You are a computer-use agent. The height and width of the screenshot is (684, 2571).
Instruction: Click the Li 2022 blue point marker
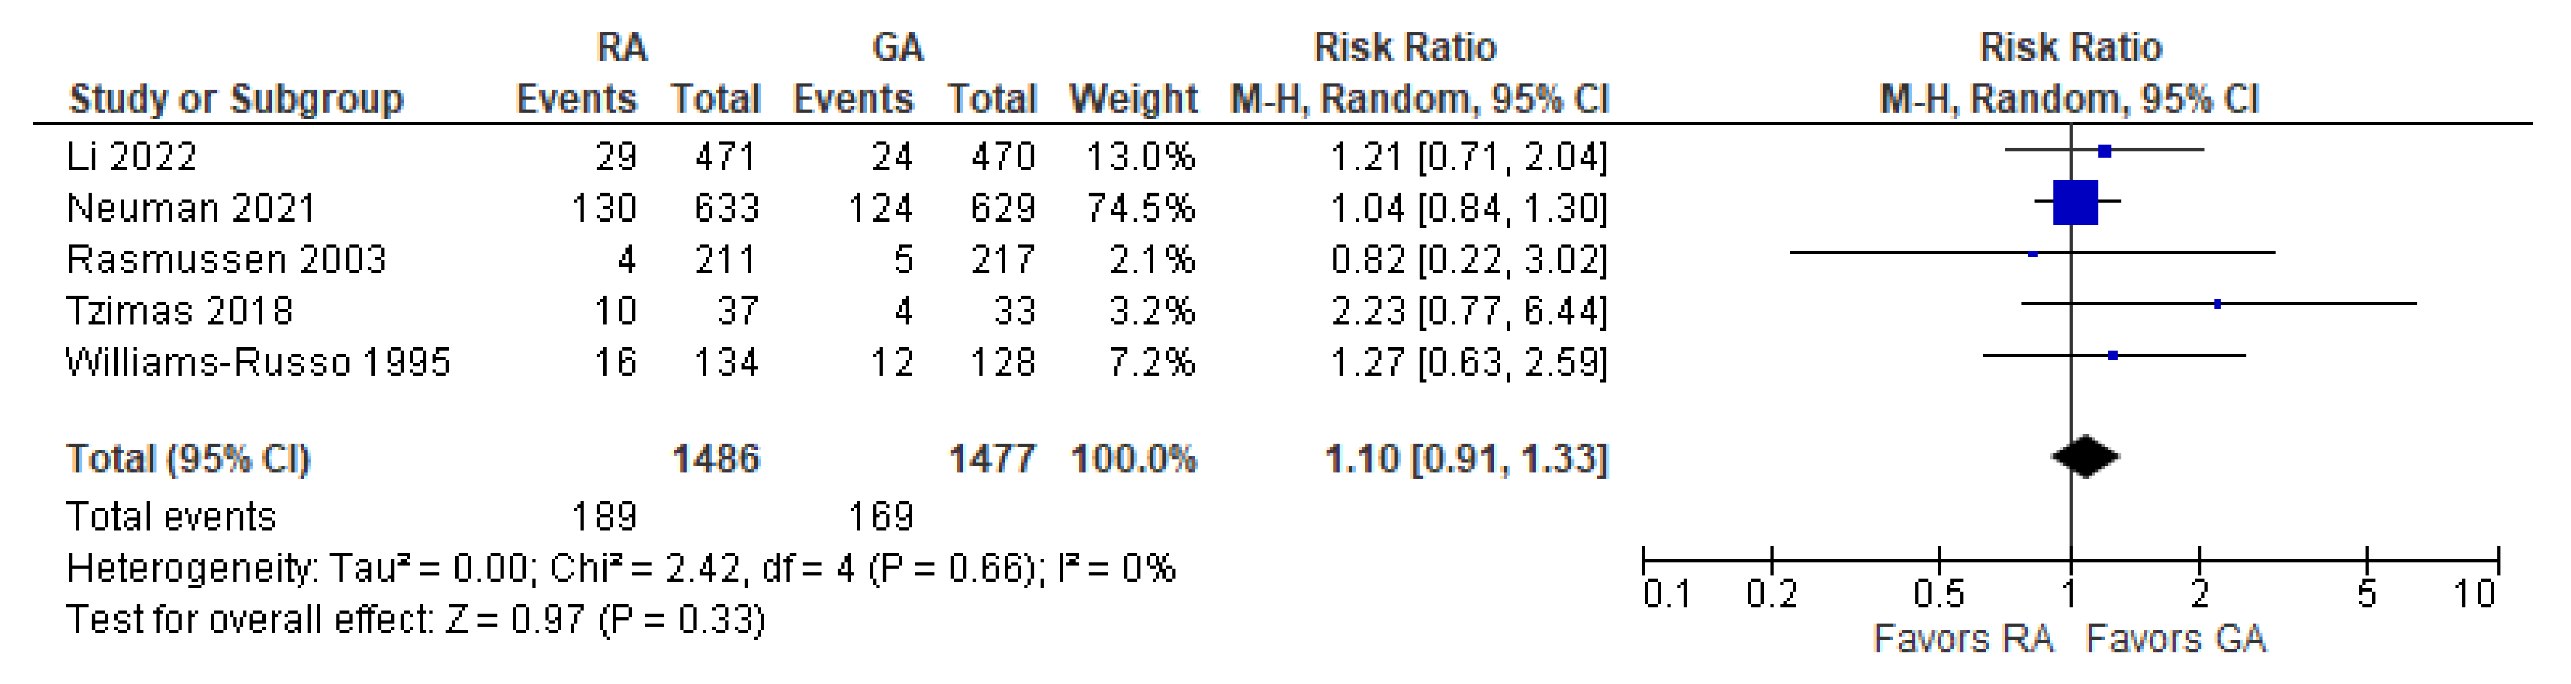point(2105,152)
